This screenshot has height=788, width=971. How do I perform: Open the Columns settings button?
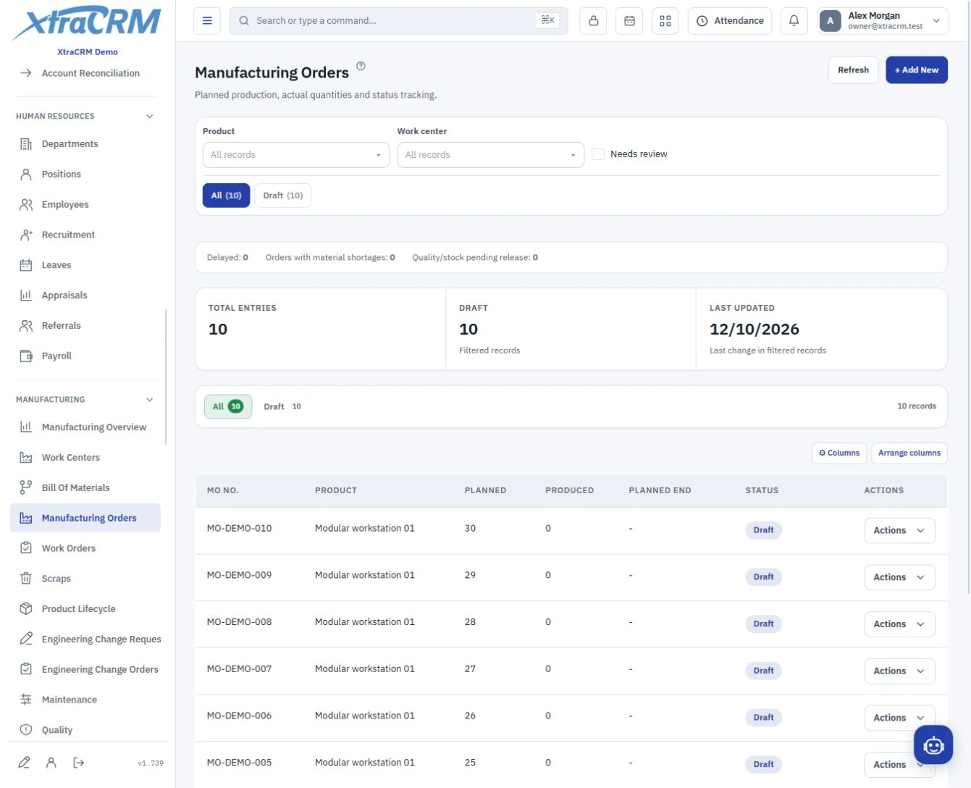tap(839, 453)
